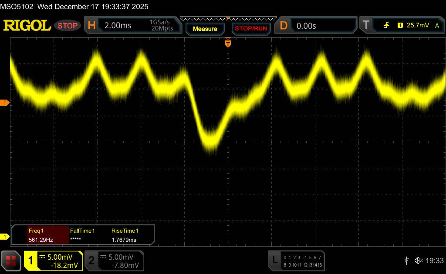Click the waveform memory position bar

coord(228,19)
